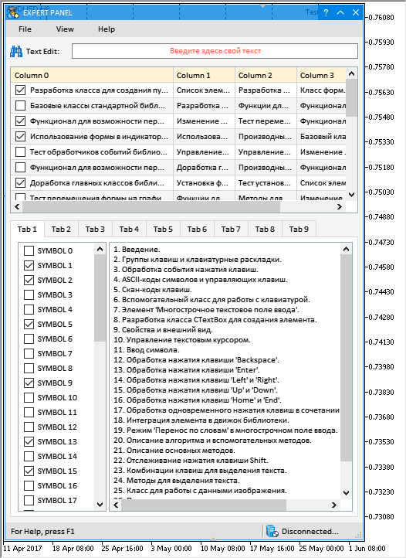Switch to Tab 7
Image resolution: width=406 pixels, height=558 pixels.
coord(231,230)
